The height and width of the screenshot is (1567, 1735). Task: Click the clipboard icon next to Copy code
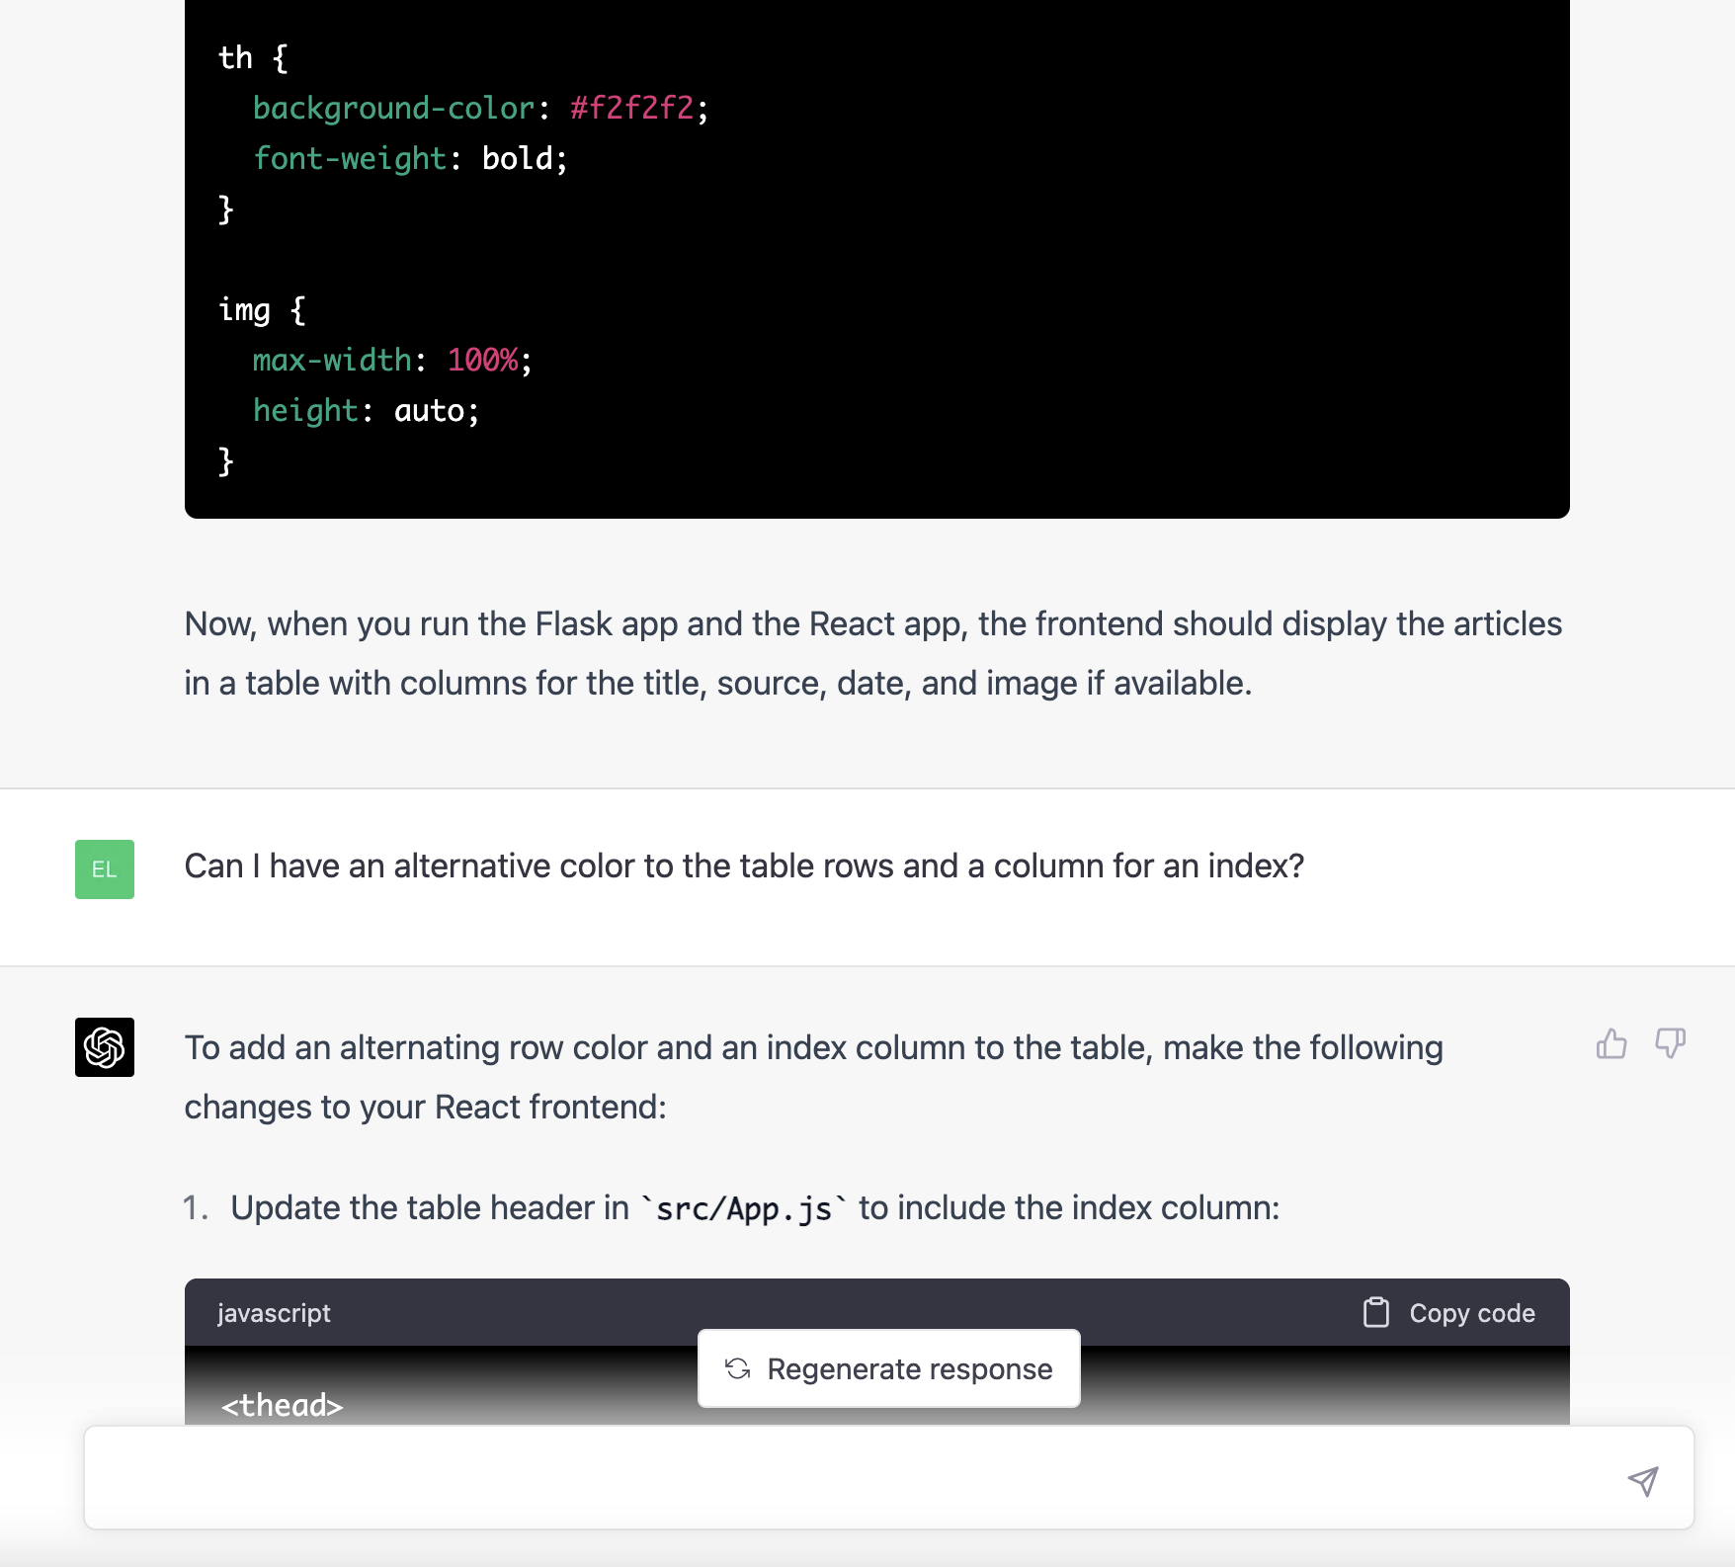point(1375,1312)
